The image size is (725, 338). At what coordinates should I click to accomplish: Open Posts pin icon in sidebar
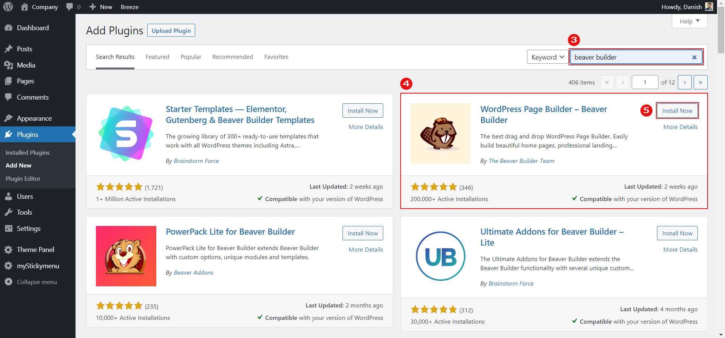click(8, 49)
